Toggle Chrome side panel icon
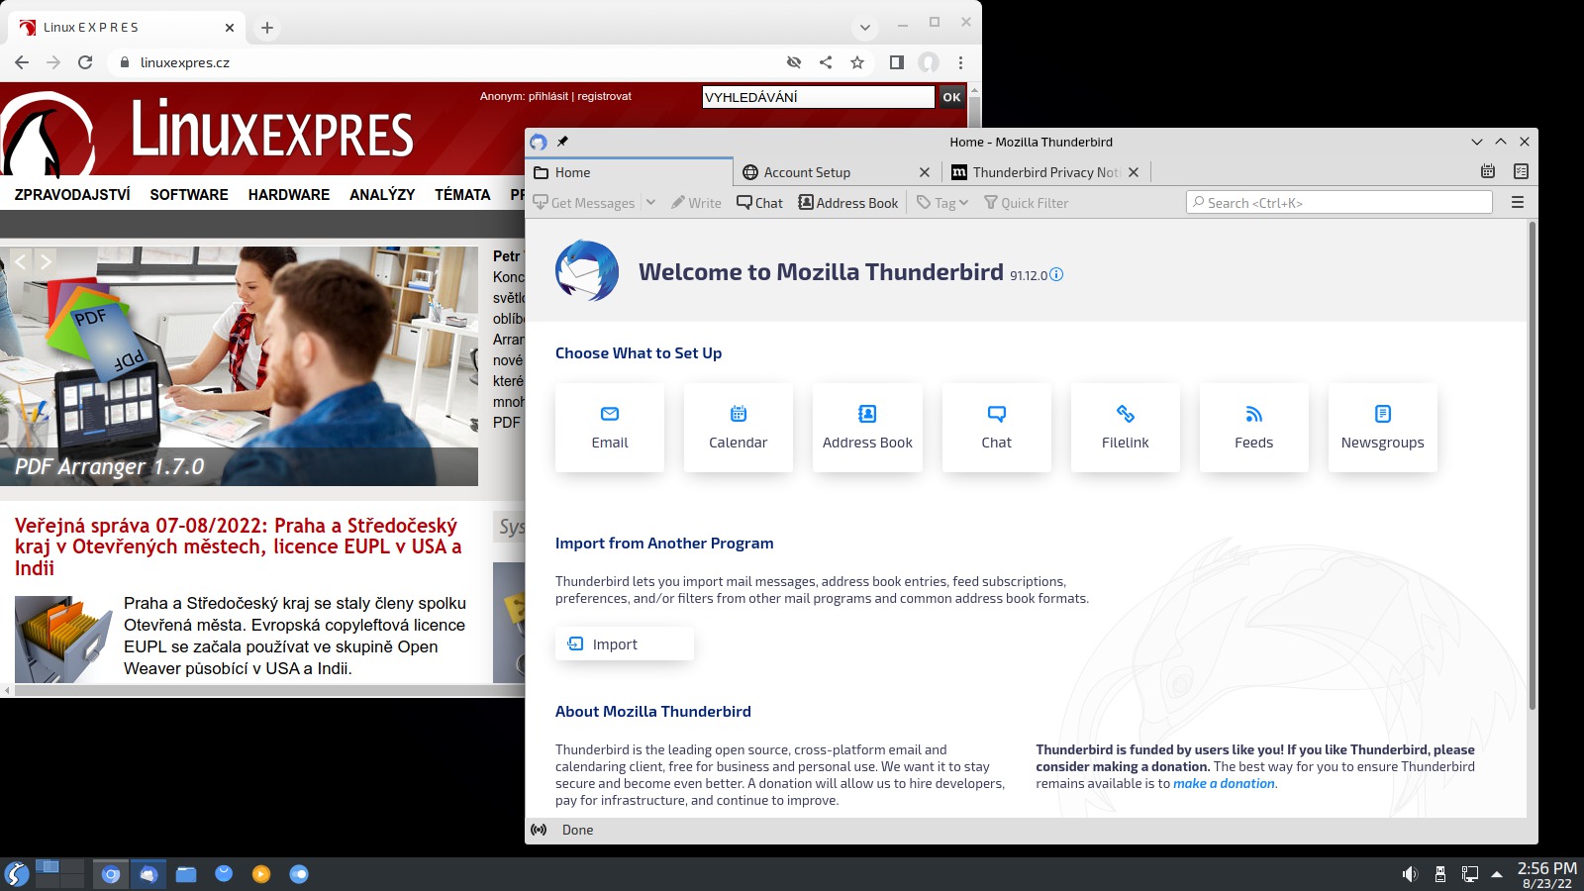This screenshot has height=891, width=1584. click(x=897, y=62)
